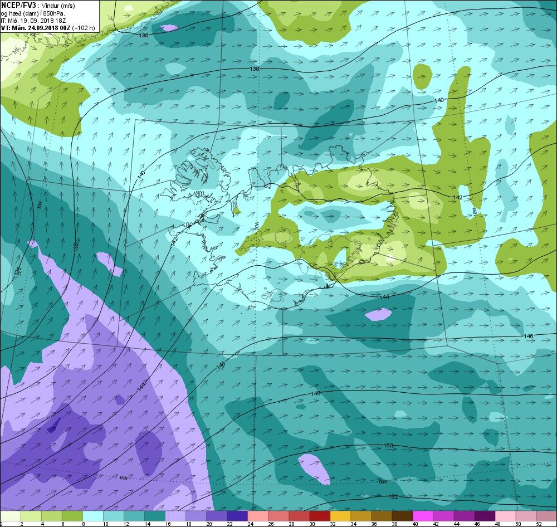
Task: Click the legend scale number '8'
Action: 84,524
